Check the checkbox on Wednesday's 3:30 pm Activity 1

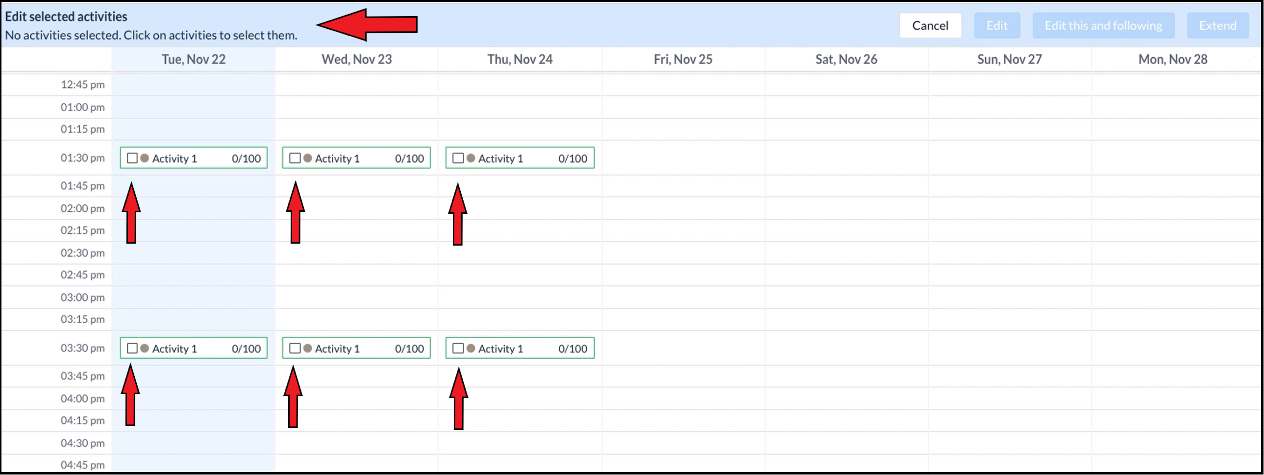point(295,348)
